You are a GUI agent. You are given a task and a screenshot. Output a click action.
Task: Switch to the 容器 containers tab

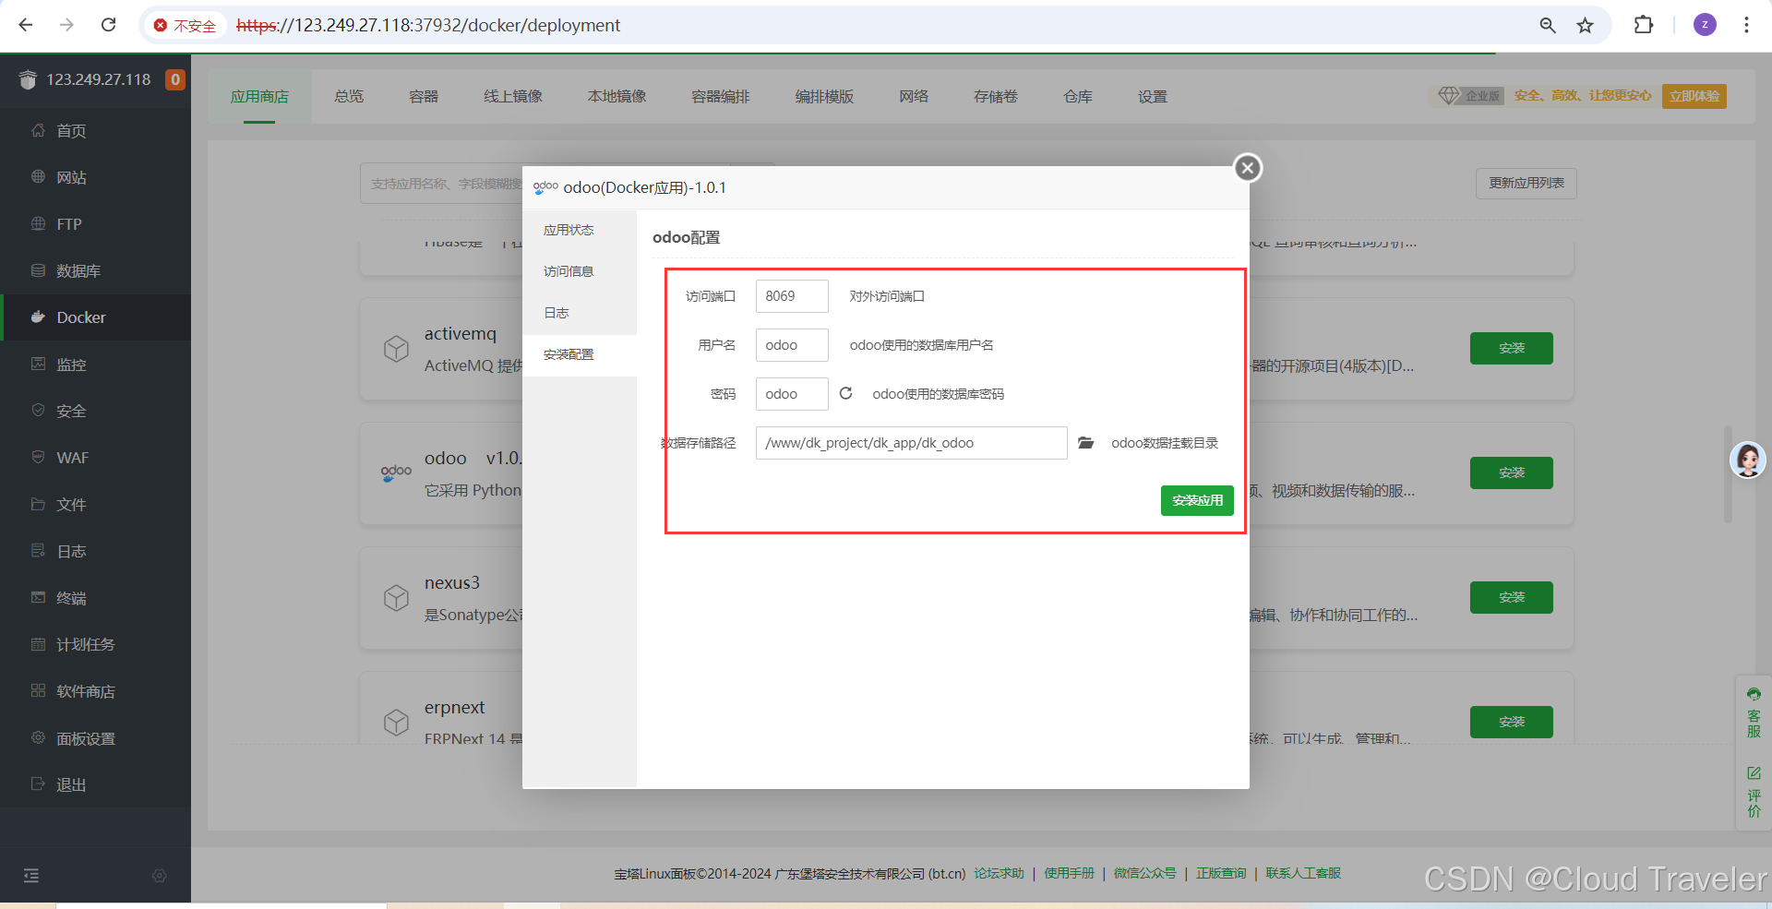coord(424,96)
